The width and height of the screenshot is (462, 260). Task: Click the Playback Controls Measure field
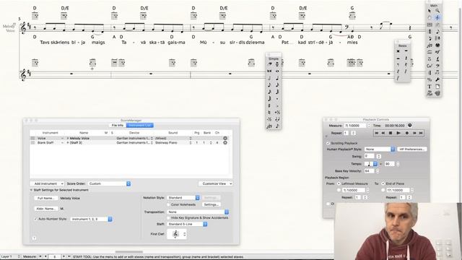tap(354, 126)
